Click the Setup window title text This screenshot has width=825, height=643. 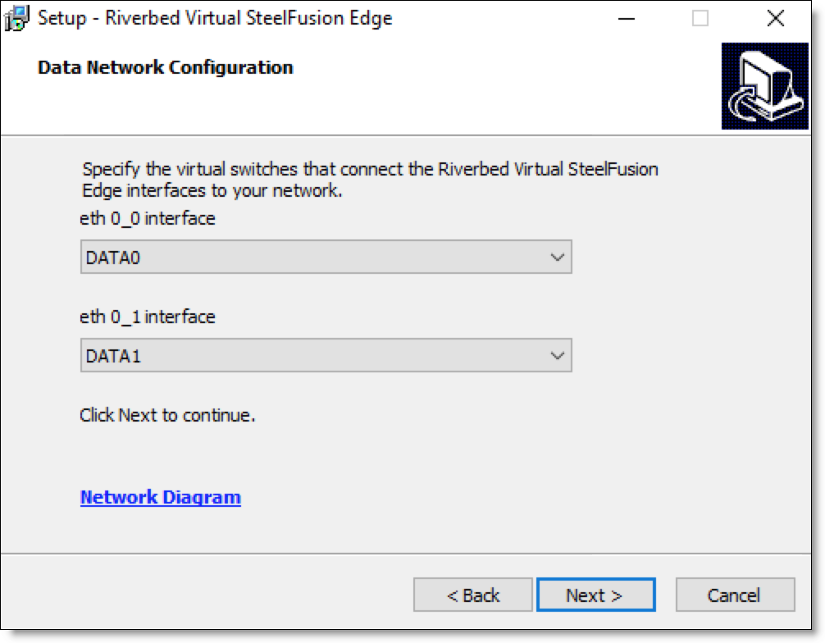[x=215, y=18]
